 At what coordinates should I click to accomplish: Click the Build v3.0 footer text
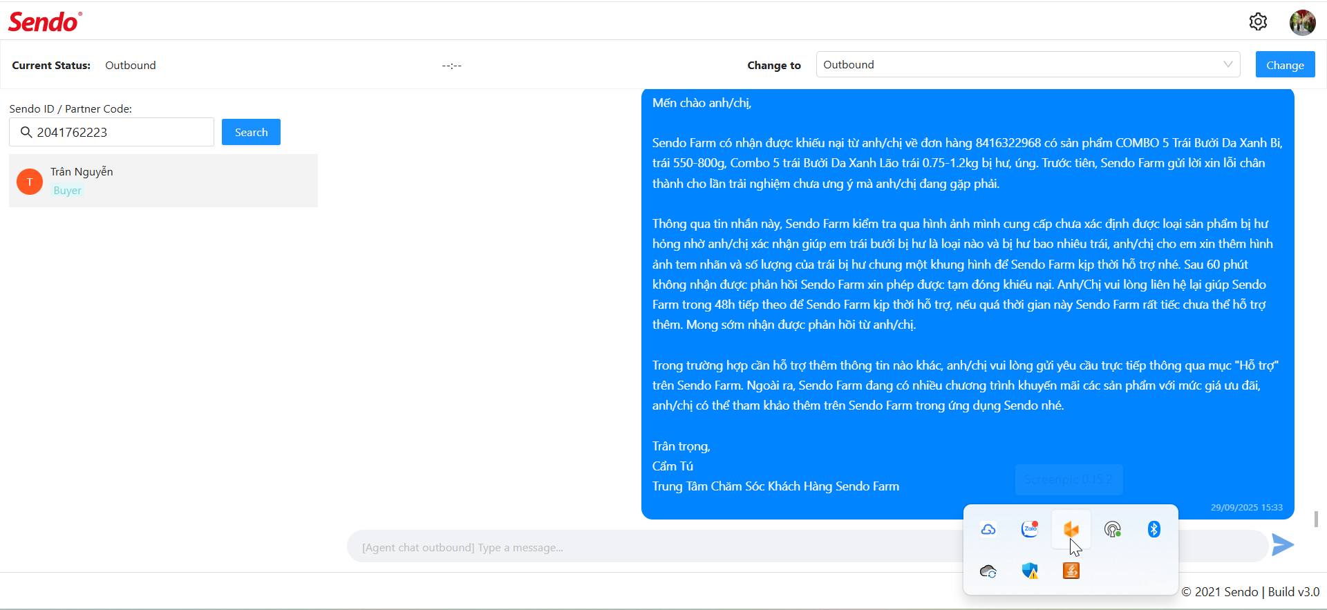(1293, 592)
